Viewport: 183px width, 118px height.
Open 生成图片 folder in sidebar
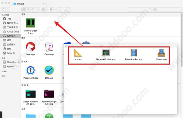(x=10, y=44)
